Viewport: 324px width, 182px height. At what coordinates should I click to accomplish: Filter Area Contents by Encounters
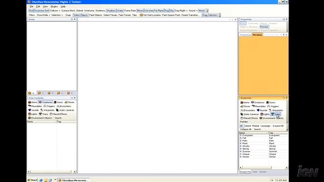pos(64,106)
